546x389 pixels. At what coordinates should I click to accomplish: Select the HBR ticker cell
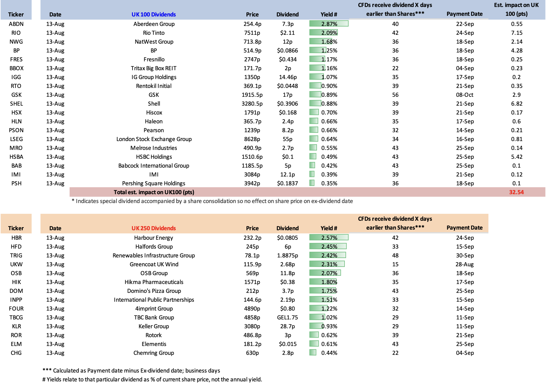pyautogui.click(x=16, y=238)
